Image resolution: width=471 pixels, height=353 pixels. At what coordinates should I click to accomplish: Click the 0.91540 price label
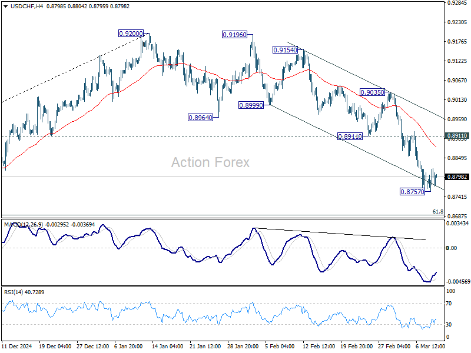pos(285,50)
